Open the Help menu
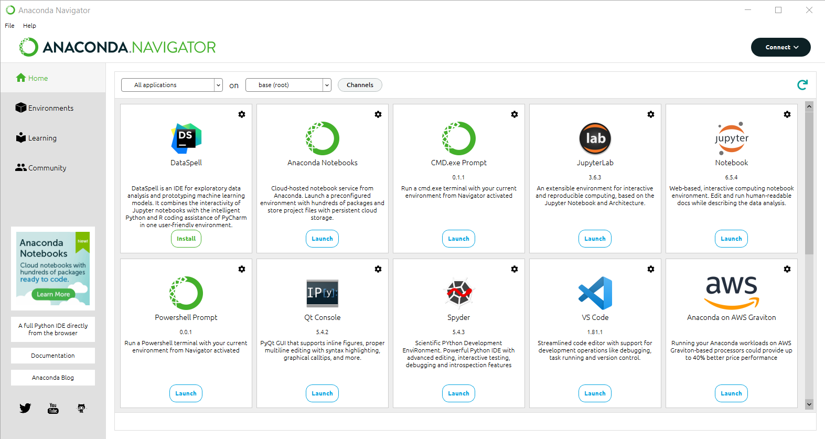The width and height of the screenshot is (825, 439). (x=29, y=26)
